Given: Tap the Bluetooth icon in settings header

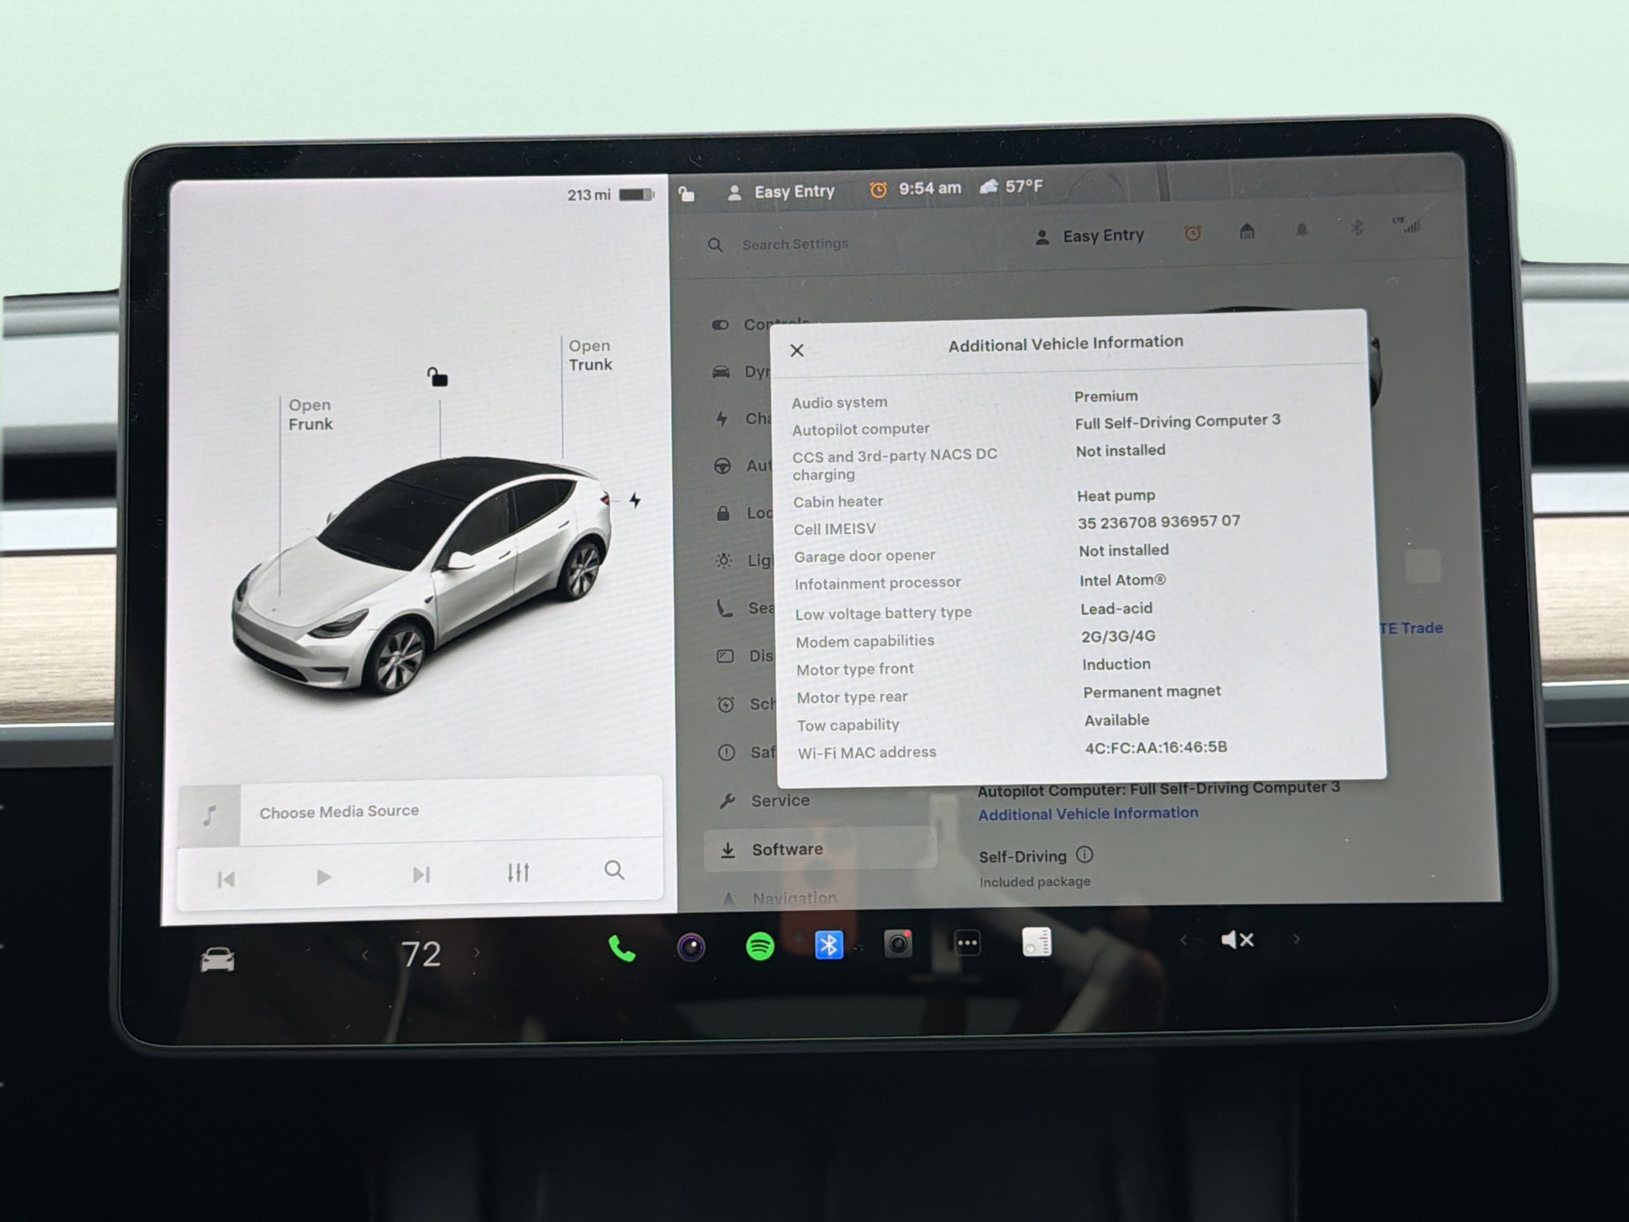Looking at the screenshot, I should (1356, 228).
